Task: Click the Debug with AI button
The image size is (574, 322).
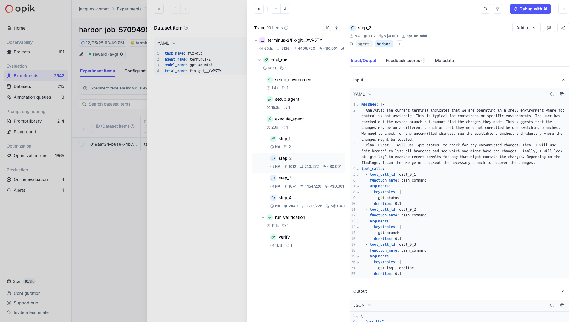Action: click(530, 9)
